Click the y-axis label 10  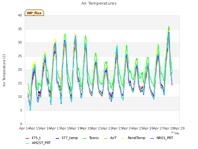pyautogui.click(x=20, y=97)
